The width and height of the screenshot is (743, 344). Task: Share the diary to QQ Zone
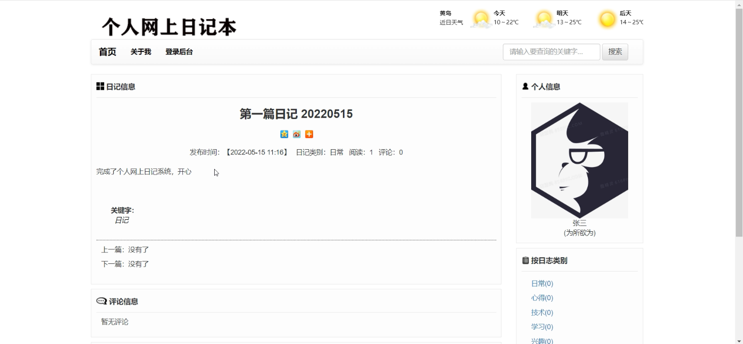[284, 134]
